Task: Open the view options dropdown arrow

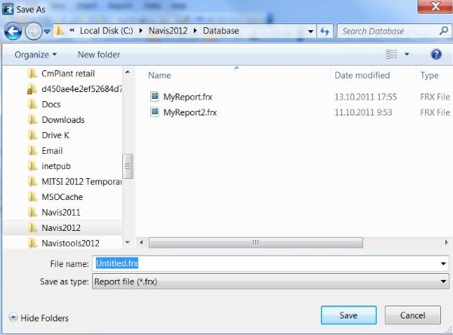Action: (407, 54)
